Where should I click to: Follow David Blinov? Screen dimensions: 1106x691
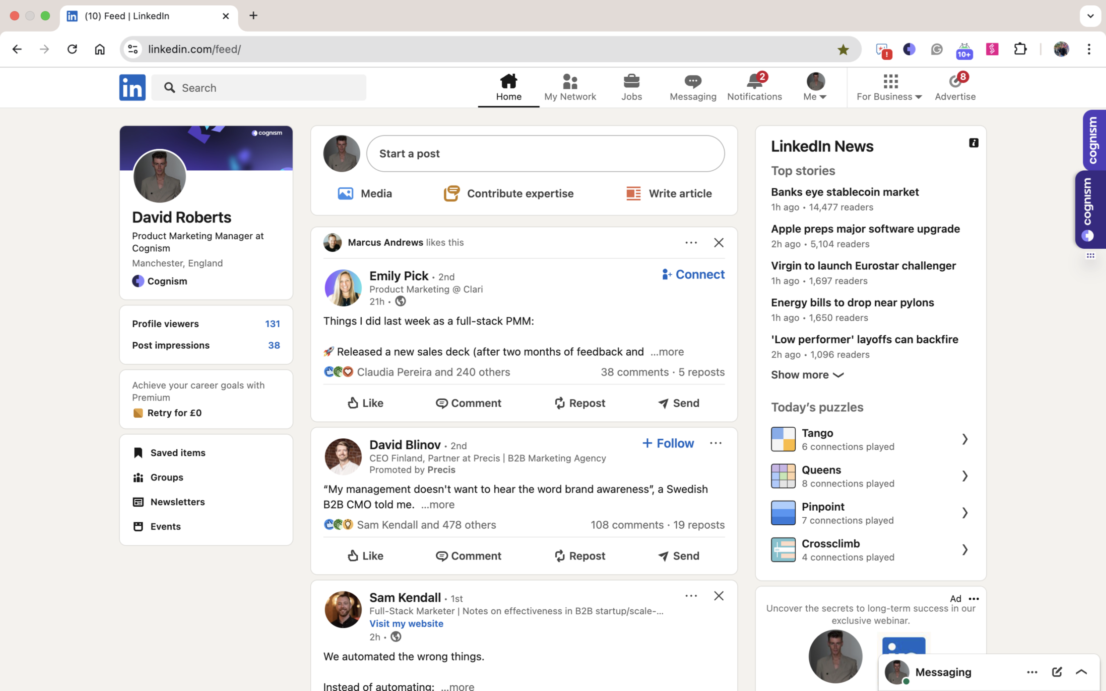(668, 443)
